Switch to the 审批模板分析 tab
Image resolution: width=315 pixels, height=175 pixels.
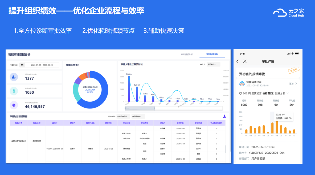187,54
